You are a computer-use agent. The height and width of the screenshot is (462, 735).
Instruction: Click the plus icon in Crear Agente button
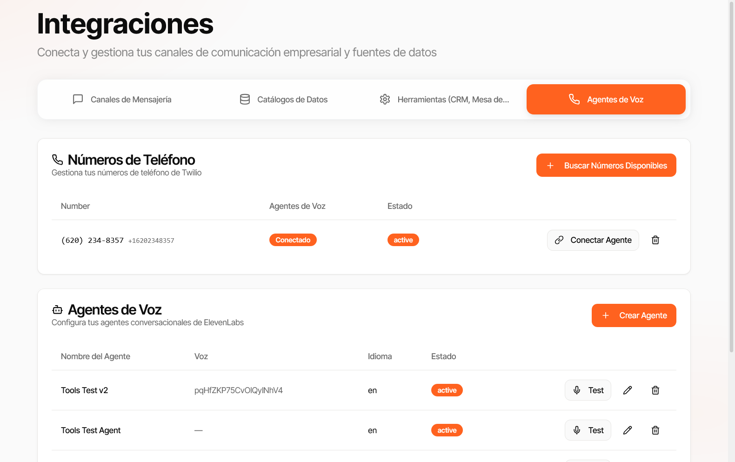pyautogui.click(x=606, y=316)
